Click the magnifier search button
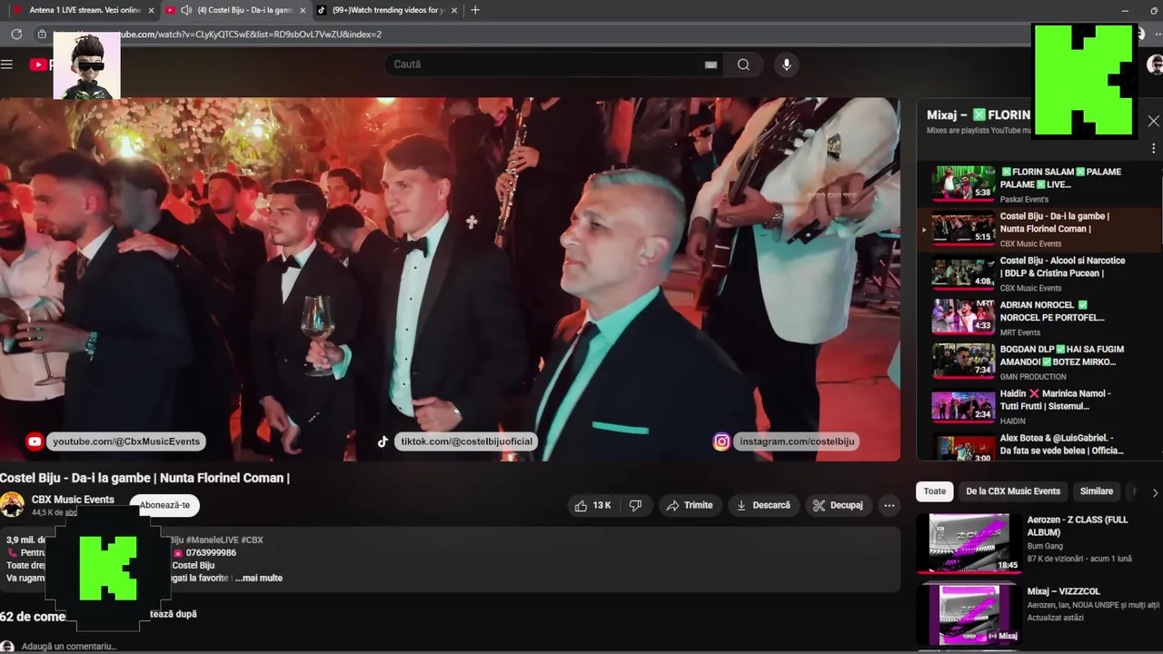The height and width of the screenshot is (654, 1163). pos(743,64)
